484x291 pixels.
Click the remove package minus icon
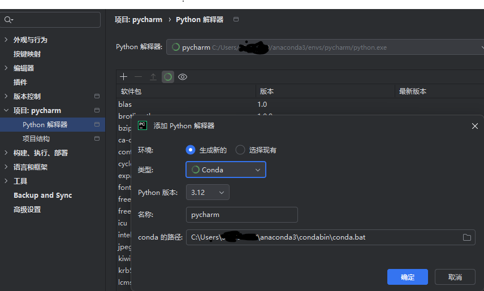pos(138,77)
